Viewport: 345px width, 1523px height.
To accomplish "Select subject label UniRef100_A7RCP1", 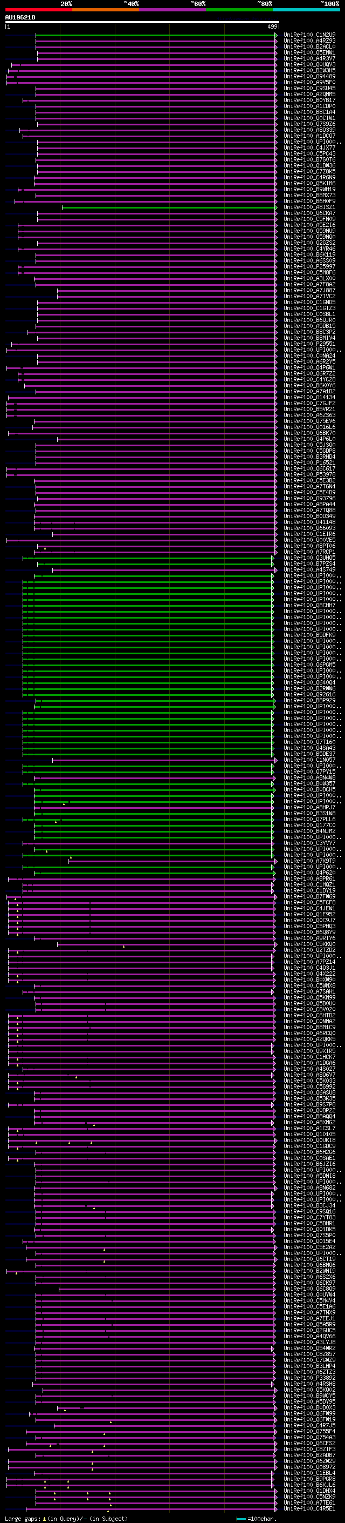I will click(309, 552).
